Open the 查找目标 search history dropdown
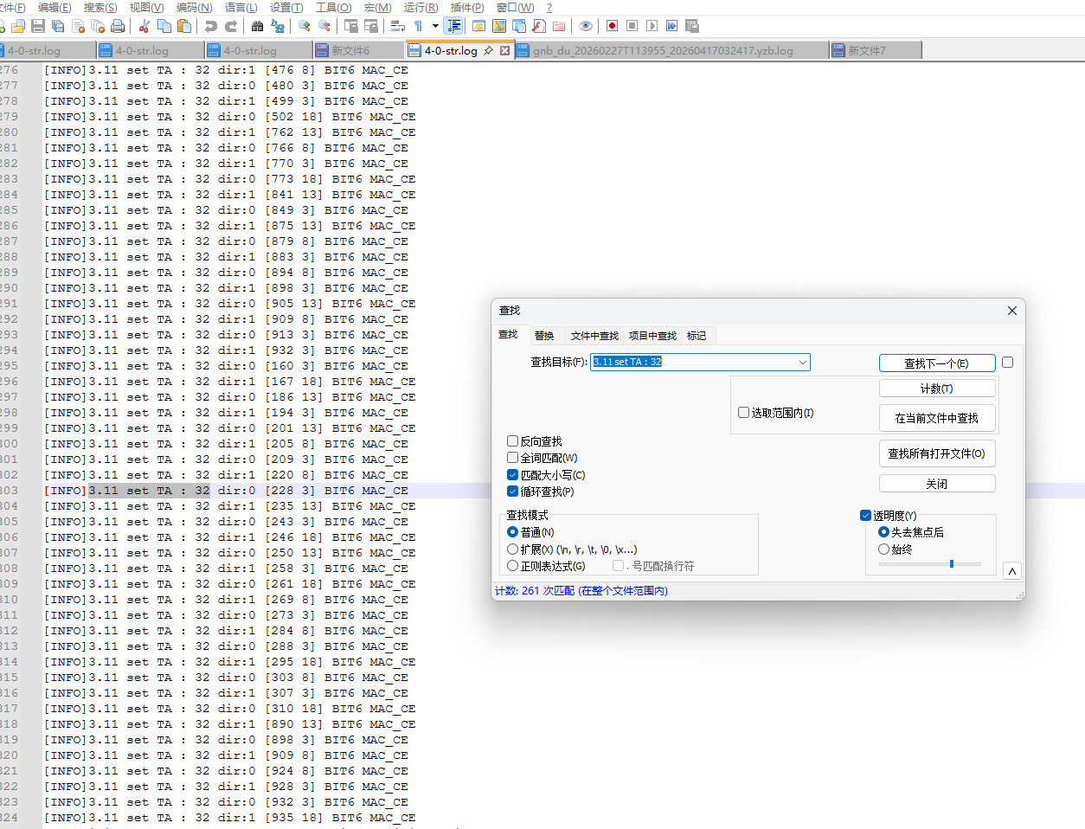Screen dimensions: 1085x829 pyautogui.click(x=802, y=362)
